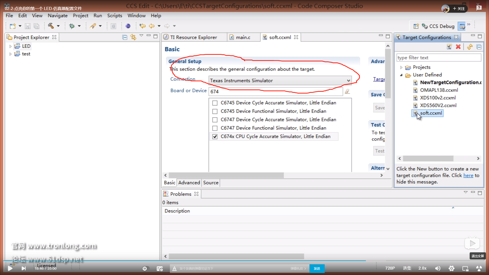Open the File menu
The image size is (489, 275).
click(x=9, y=16)
